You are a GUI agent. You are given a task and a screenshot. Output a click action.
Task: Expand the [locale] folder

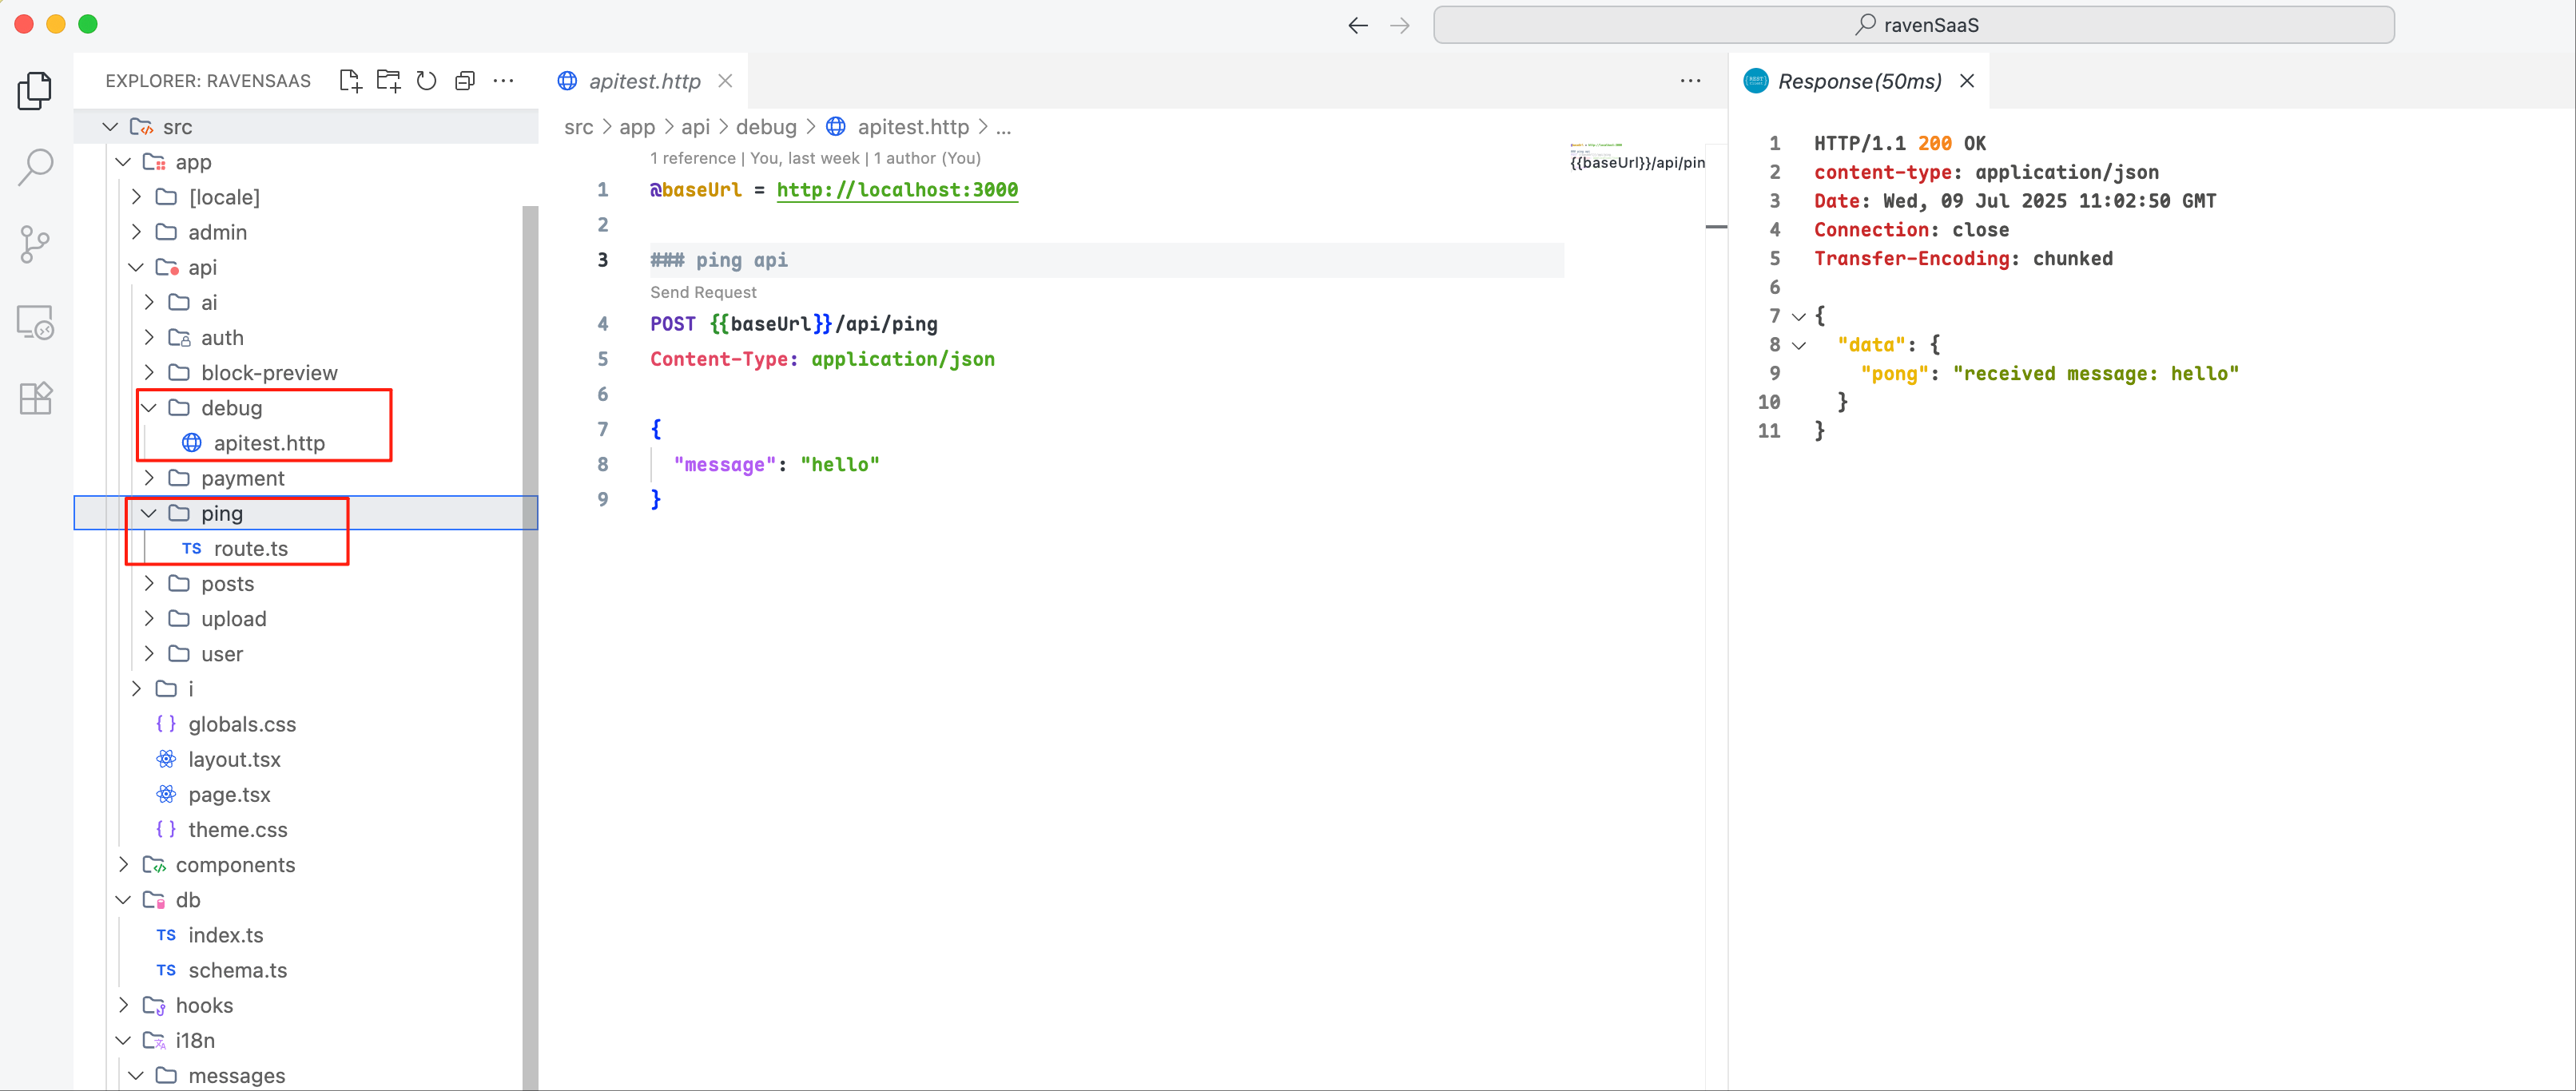[137, 197]
